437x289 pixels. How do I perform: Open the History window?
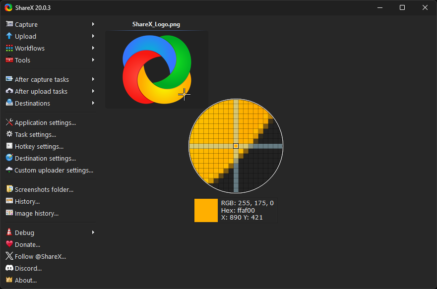(x=50, y=201)
